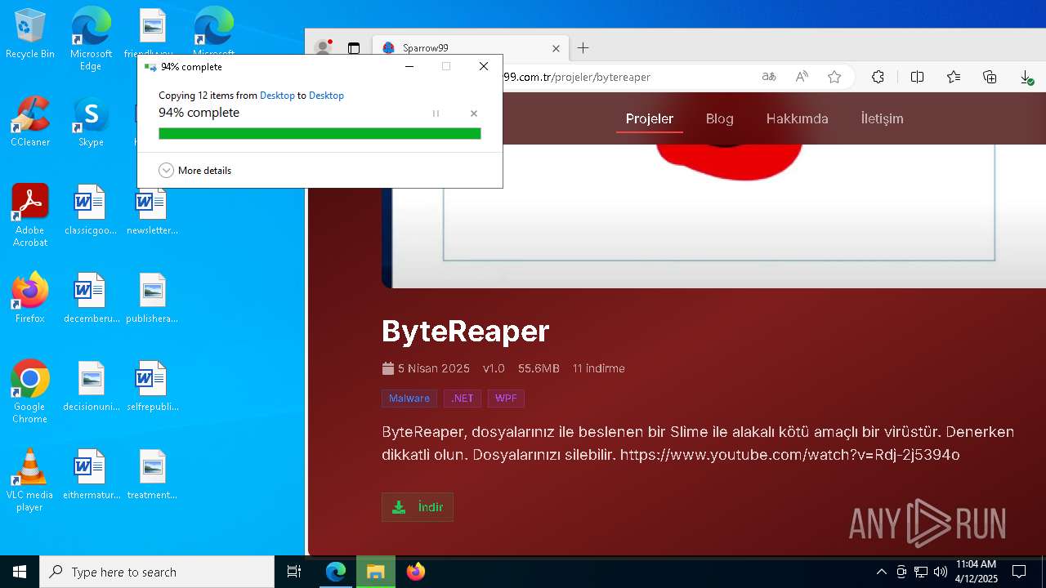
Task: Launch CCleaner from the desktop
Action: click(30, 122)
